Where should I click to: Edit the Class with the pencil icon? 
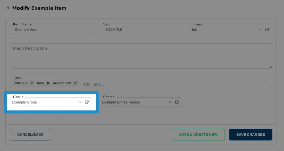267,30
